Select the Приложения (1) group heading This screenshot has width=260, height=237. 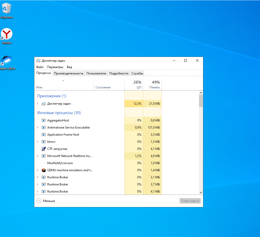coord(52,96)
